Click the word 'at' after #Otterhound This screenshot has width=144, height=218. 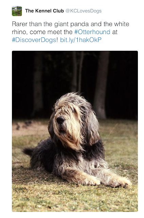click(x=115, y=32)
